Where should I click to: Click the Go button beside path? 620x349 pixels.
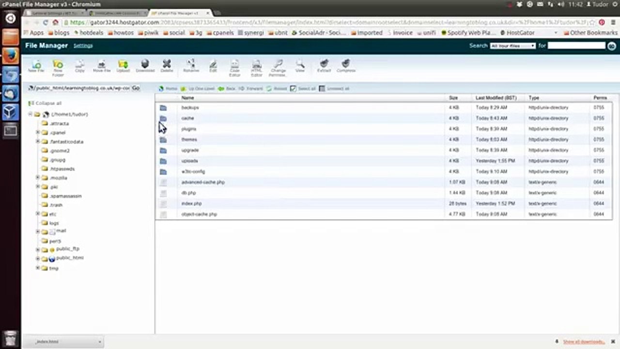coord(136,88)
